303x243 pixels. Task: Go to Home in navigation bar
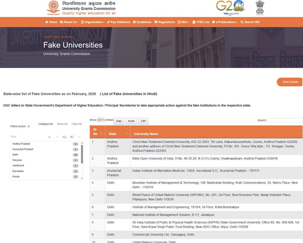pyautogui.click(x=51, y=22)
